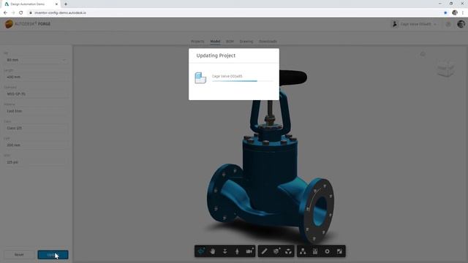The image size is (468, 263).
Task: Click the MSS-SP-70 standard field
Action: click(x=36, y=94)
